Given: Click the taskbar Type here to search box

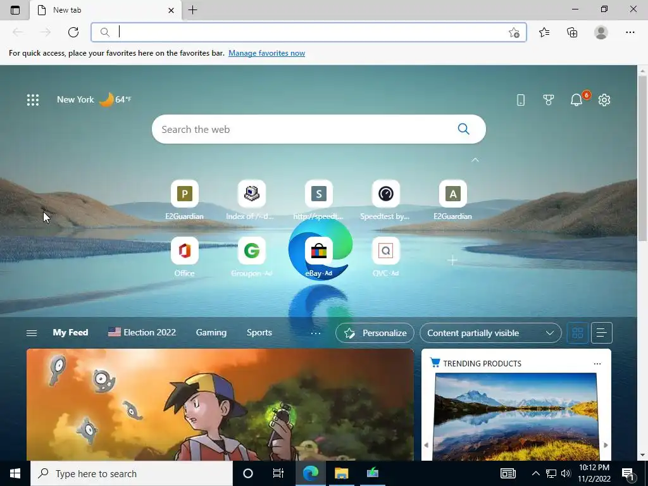Looking at the screenshot, I should (x=132, y=473).
